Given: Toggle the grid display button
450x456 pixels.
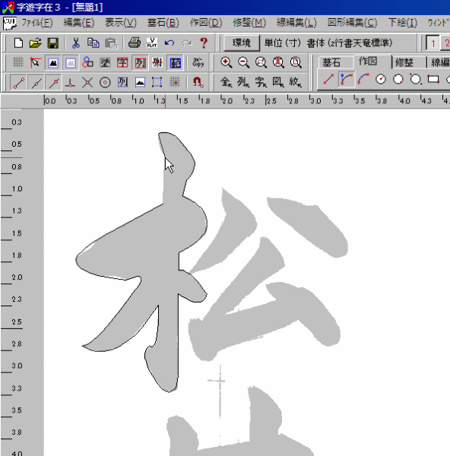Looking at the screenshot, I should tap(18, 62).
